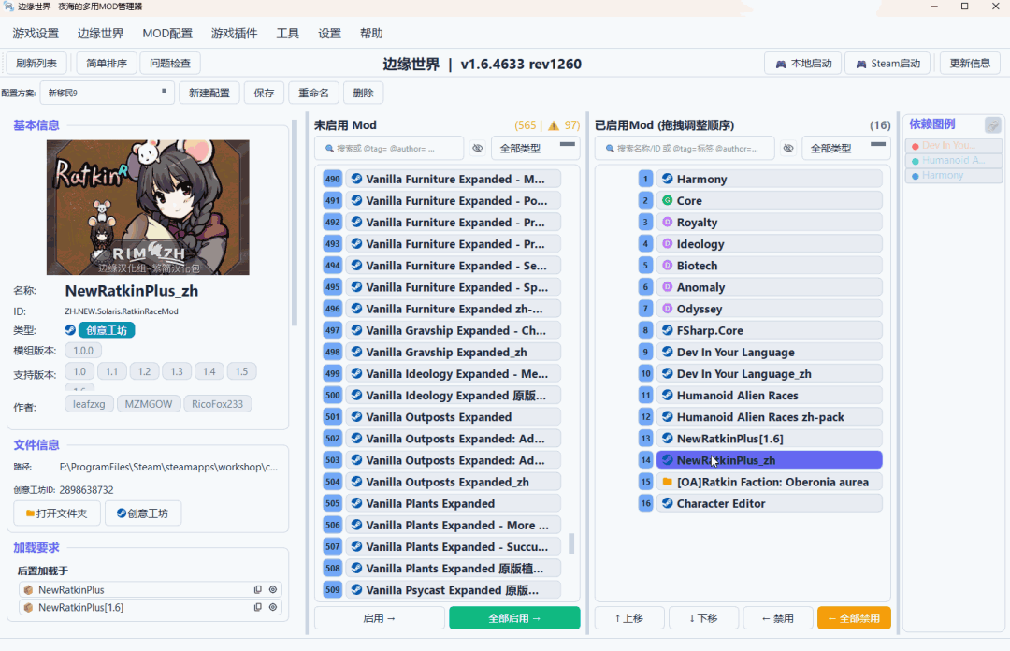Click the 删除 button
The width and height of the screenshot is (1010, 651).
(363, 93)
